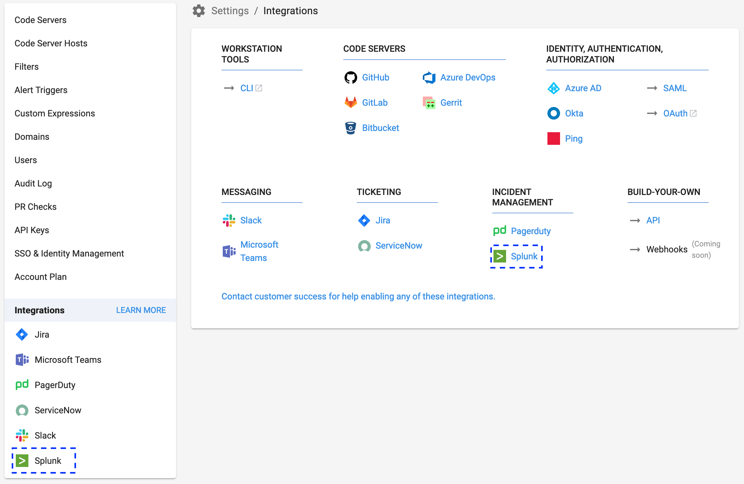Click the Azure DevOps icon
Viewport: 744px width, 484px height.
(x=429, y=77)
